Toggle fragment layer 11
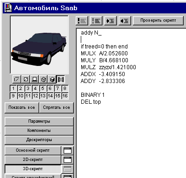The width and height of the screenshot is (186, 178). pyautogui.click(x=28, y=96)
